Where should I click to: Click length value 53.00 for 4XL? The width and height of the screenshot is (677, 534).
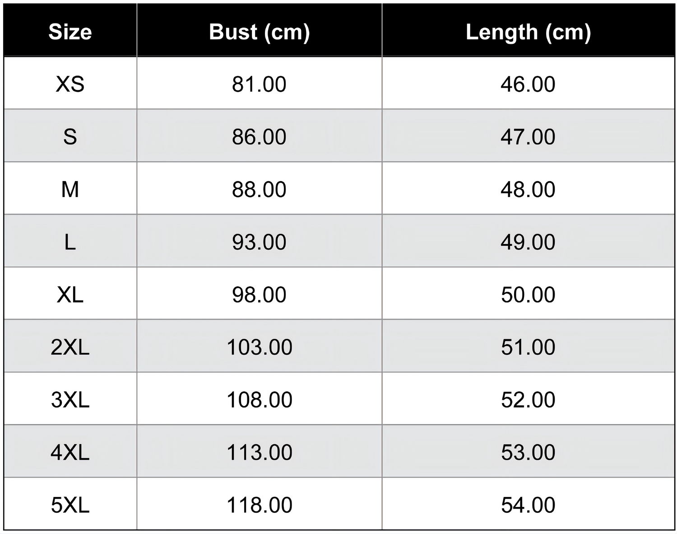[x=528, y=452]
